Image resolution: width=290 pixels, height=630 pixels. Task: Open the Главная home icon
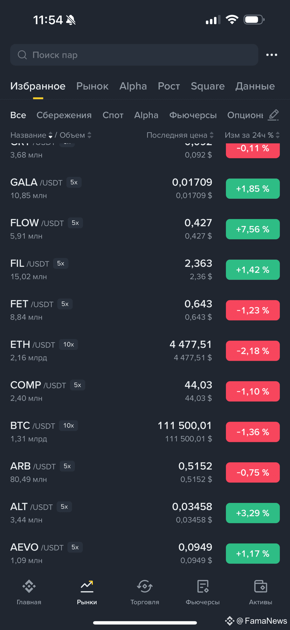29,586
